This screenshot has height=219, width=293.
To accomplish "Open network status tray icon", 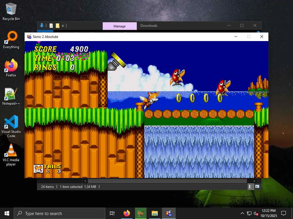I will [x=249, y=213].
